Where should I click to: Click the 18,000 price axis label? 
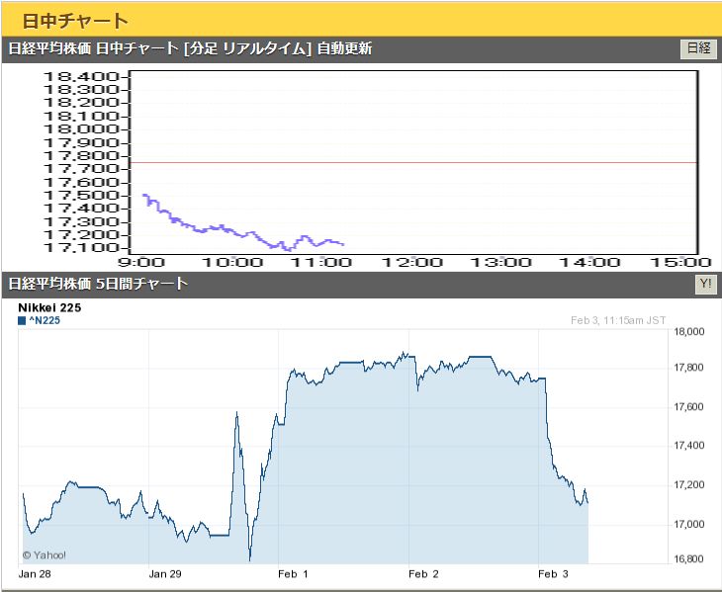688,332
